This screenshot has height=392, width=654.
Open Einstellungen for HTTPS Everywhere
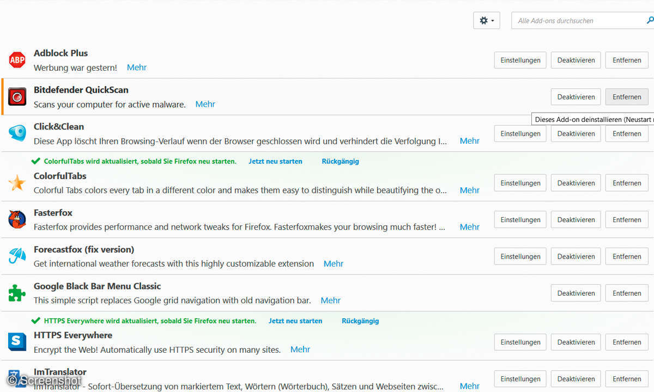pyautogui.click(x=520, y=342)
